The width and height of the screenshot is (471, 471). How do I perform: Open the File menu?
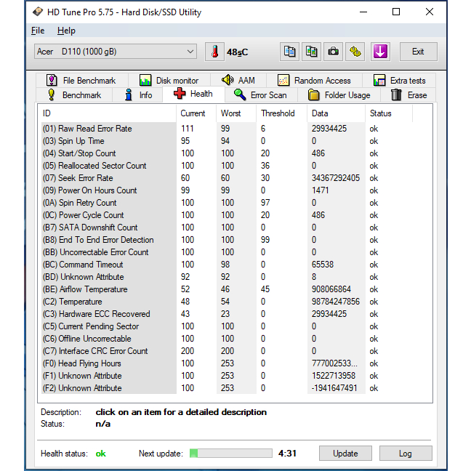point(38,31)
